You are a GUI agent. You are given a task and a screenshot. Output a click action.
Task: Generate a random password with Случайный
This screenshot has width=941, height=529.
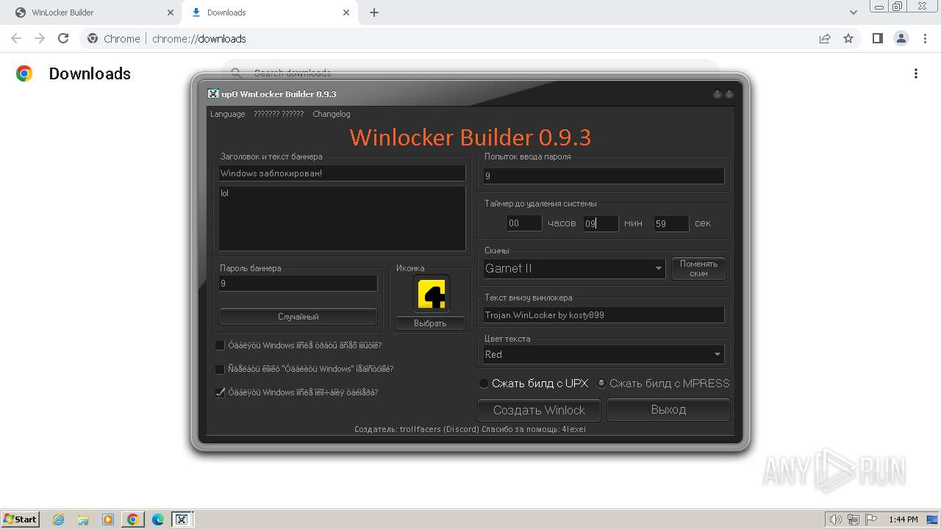pos(298,317)
